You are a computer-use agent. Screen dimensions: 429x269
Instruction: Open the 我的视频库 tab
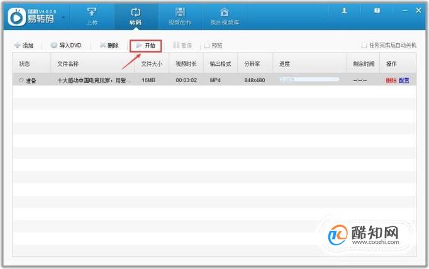(225, 16)
